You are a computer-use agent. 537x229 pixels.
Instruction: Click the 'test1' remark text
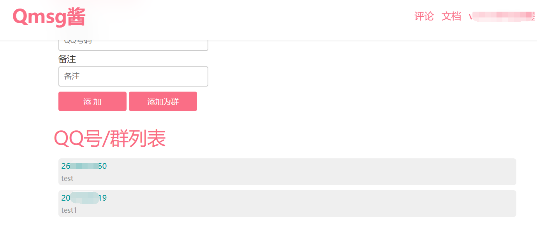[69, 210]
